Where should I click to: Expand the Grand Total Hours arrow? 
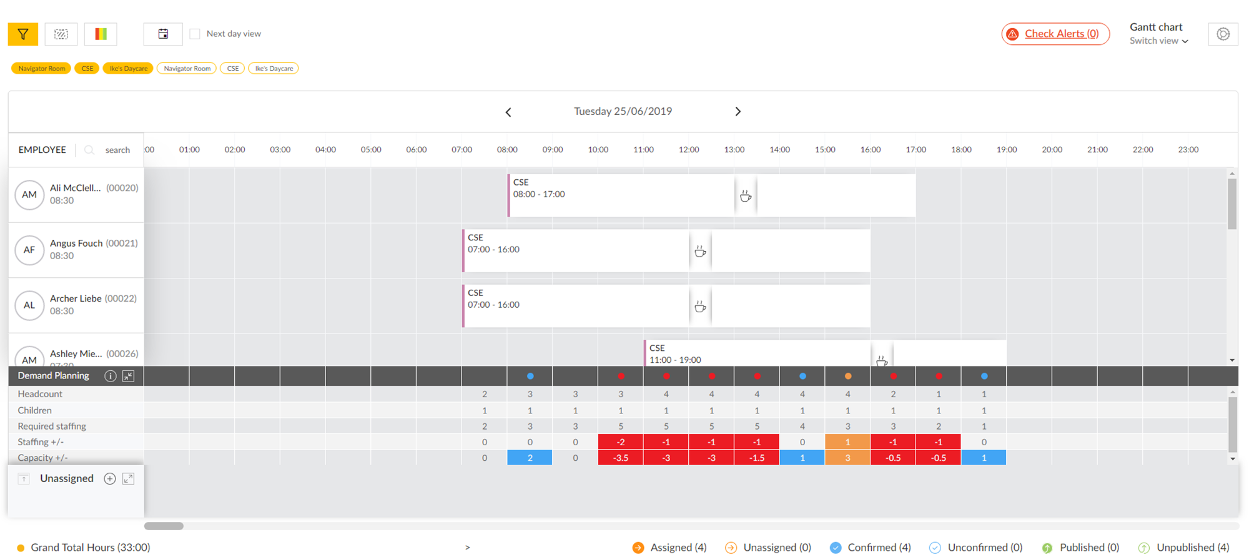pos(467,548)
